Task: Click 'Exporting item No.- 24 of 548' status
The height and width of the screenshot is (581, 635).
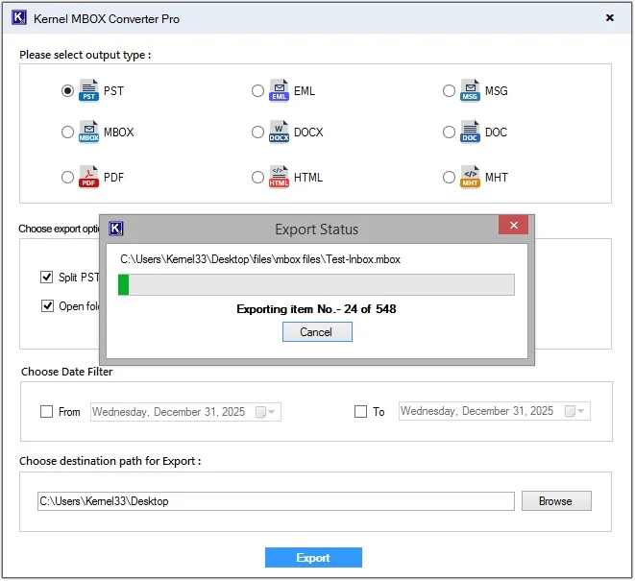Action: (x=316, y=309)
